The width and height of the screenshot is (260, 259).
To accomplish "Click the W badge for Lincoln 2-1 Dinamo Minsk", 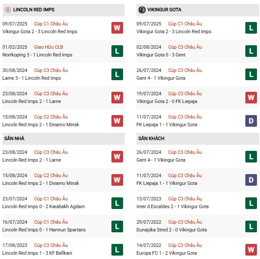I will [117, 121].
